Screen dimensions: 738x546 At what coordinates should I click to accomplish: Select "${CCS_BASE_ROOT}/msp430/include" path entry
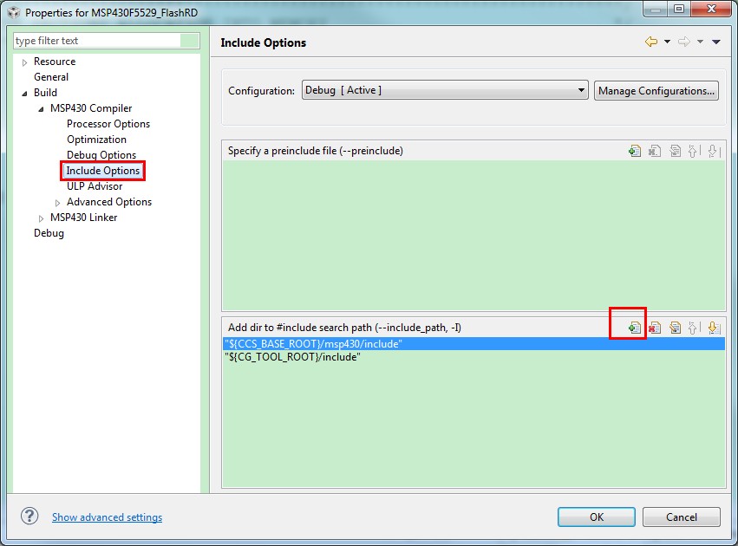[x=473, y=344]
